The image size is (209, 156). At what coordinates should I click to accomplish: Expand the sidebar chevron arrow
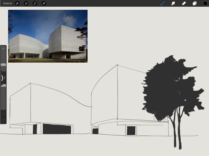pos(2,78)
